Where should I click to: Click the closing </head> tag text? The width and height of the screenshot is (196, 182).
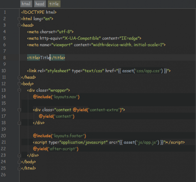point(29,77)
